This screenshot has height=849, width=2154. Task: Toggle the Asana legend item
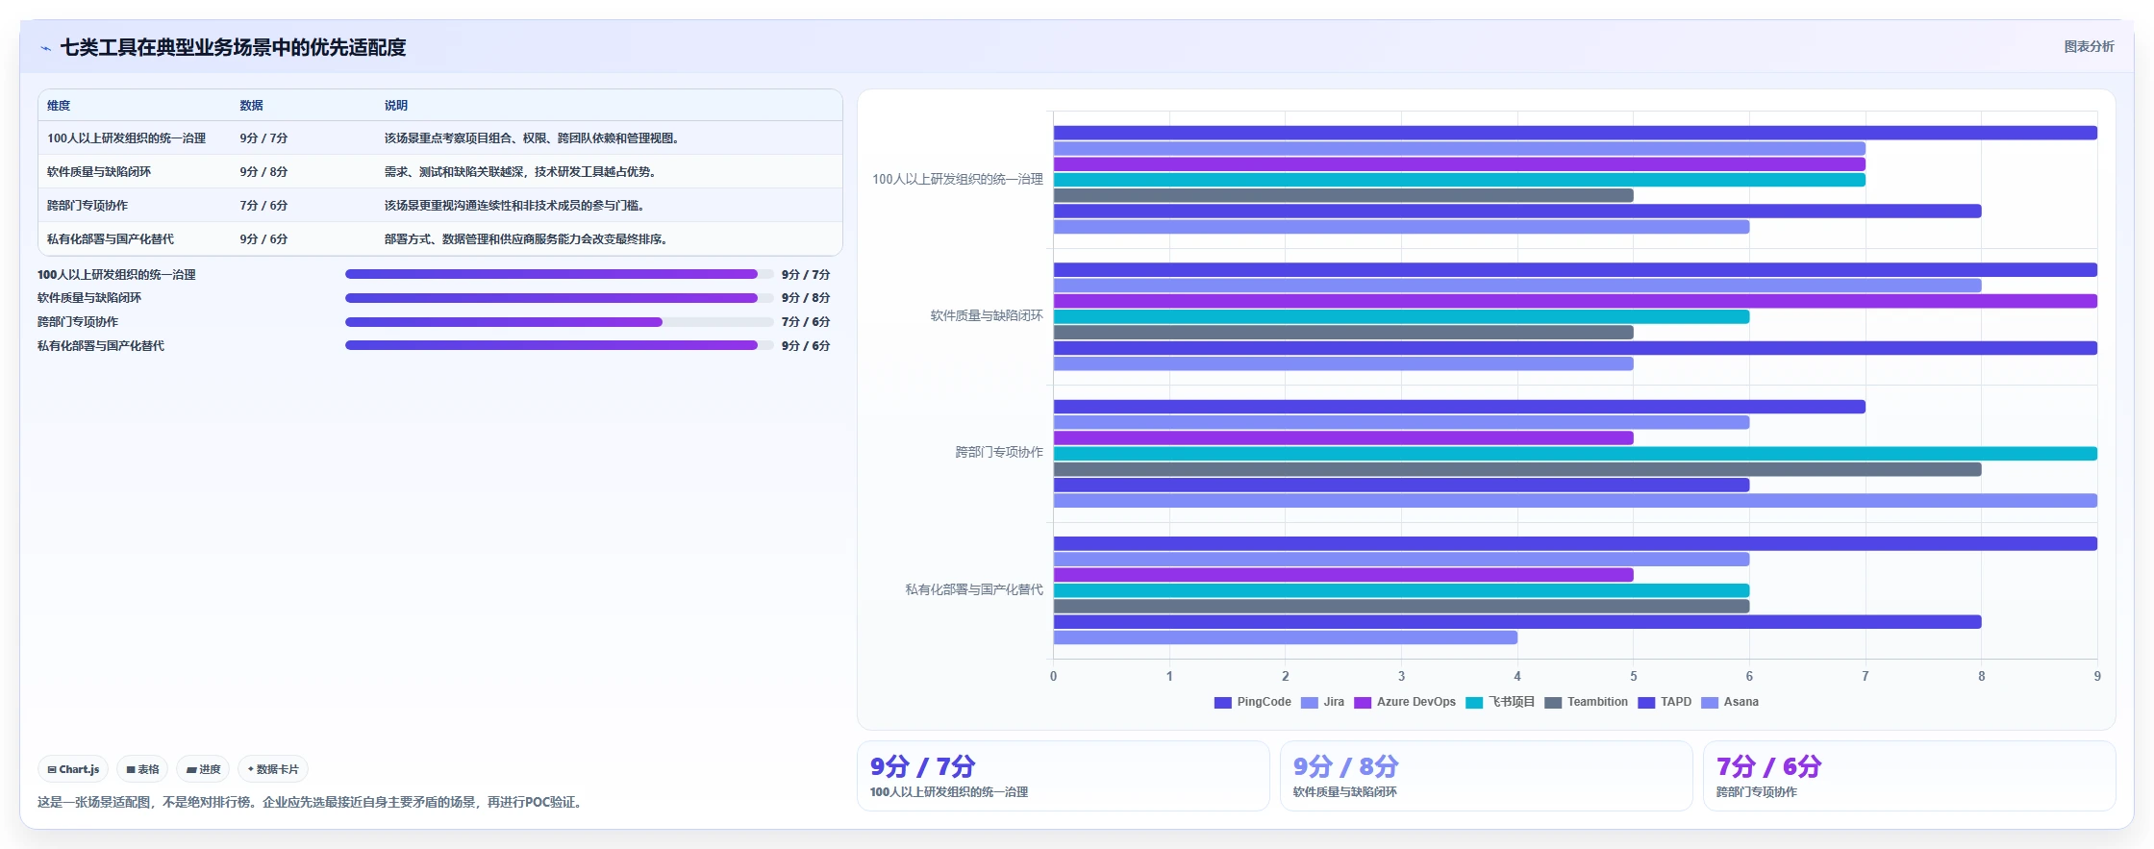[1730, 702]
